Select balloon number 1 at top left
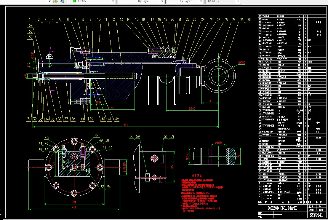This screenshot has height=220, width=328. coord(30,20)
